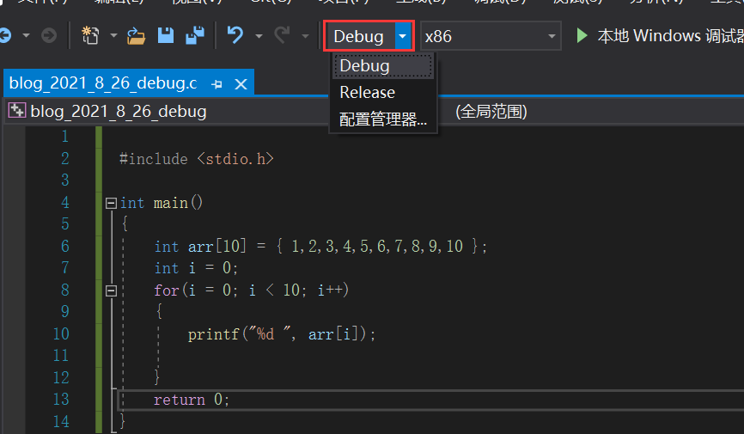Click the save file icon
The image size is (744, 434).
click(x=166, y=35)
